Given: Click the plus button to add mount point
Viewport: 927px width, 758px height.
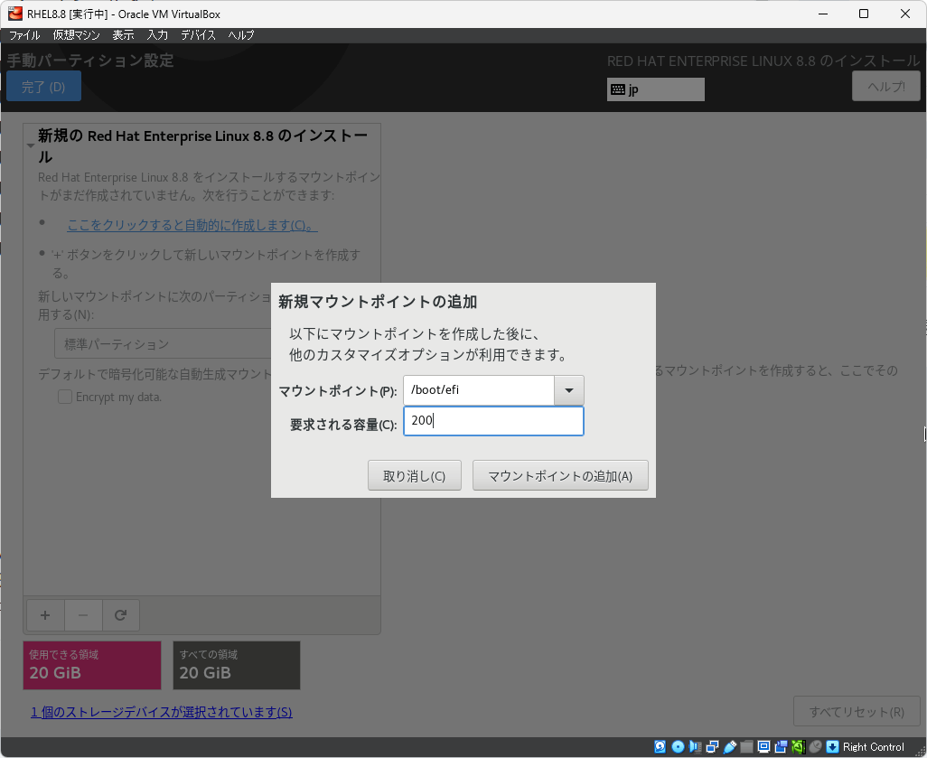Looking at the screenshot, I should [45, 615].
